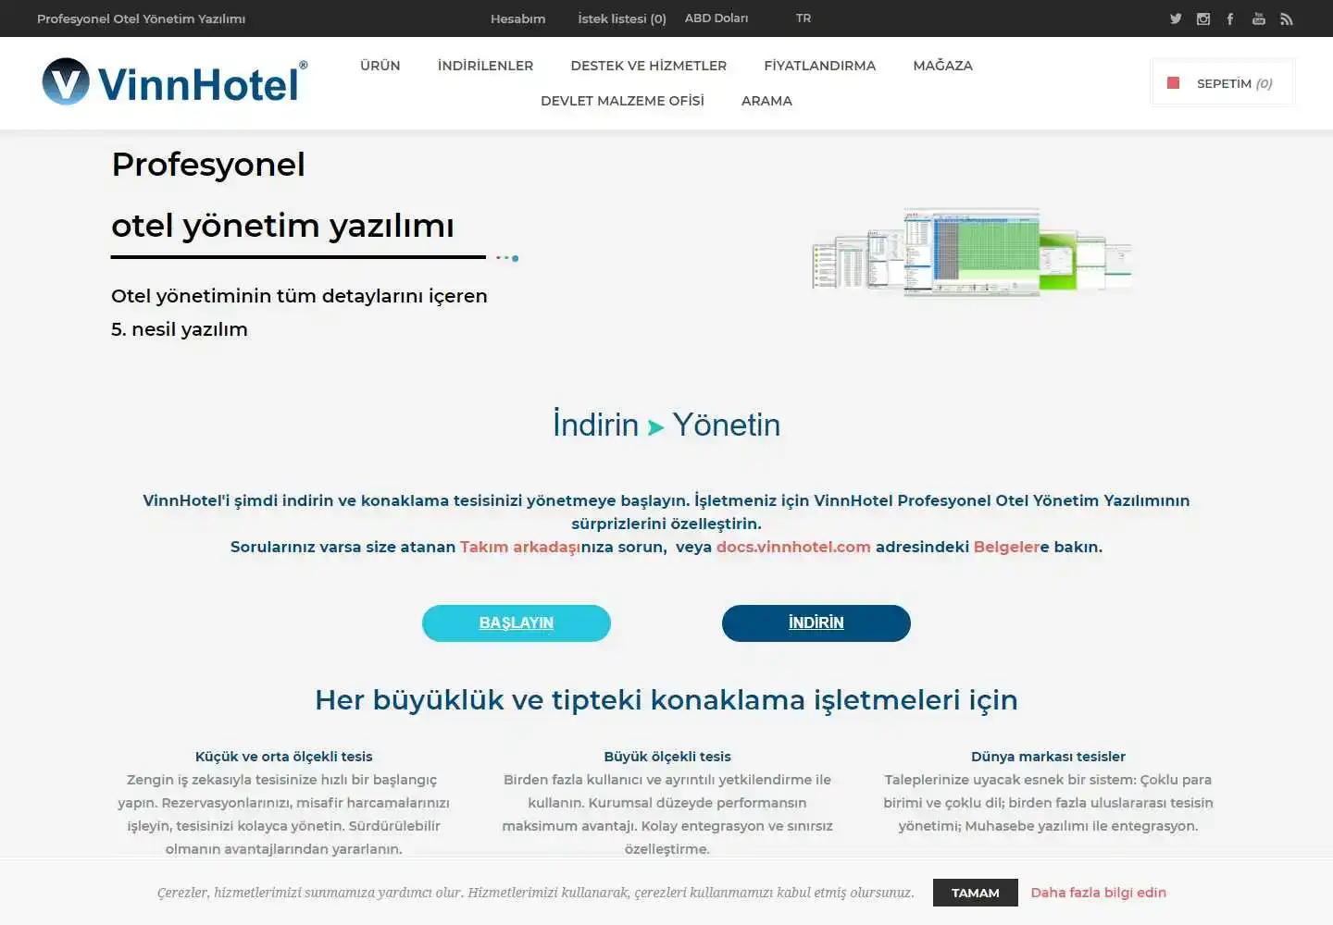1333x925 pixels.
Task: Click the BAŞLAYIN button
Action: [x=517, y=623]
